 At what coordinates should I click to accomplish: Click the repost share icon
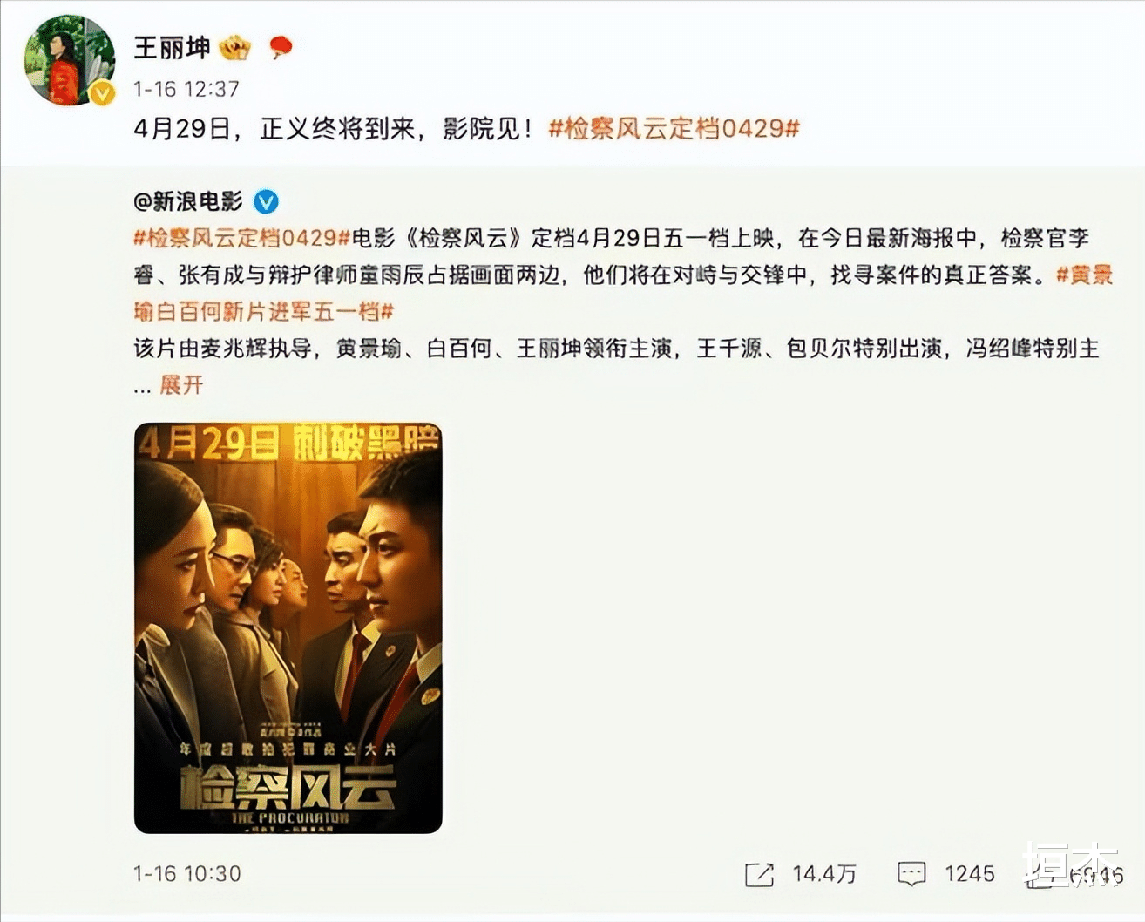tap(759, 875)
